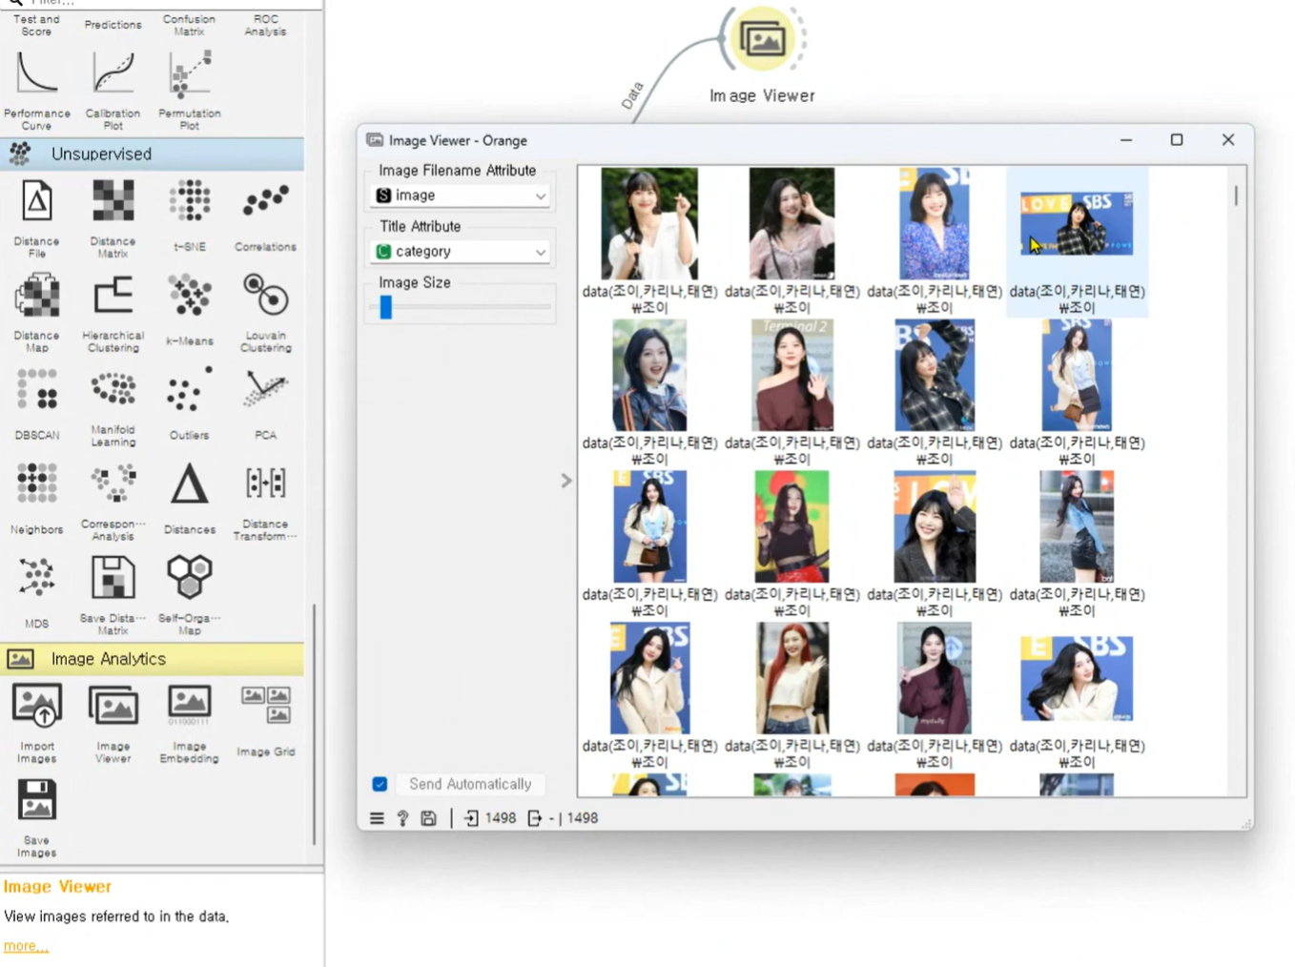Select the Outliers widget
The width and height of the screenshot is (1295, 967).
click(190, 404)
